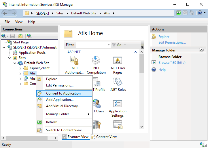Open the dropdown arrow next to Help icon
This screenshot has height=148, width=208.
pyautogui.click(x=205, y=13)
